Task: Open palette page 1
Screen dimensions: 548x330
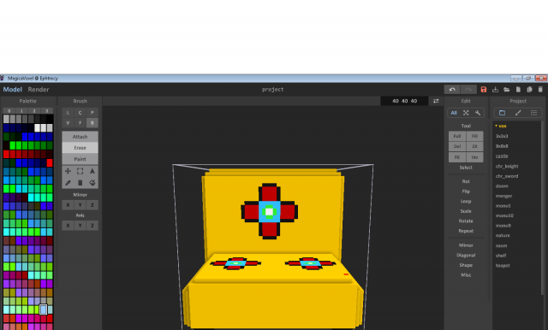Action: coord(21,111)
